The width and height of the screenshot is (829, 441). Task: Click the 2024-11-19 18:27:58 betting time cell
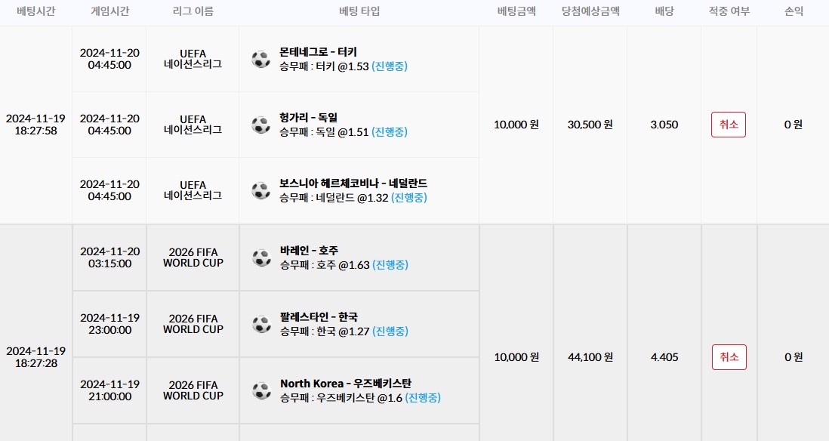(36, 125)
